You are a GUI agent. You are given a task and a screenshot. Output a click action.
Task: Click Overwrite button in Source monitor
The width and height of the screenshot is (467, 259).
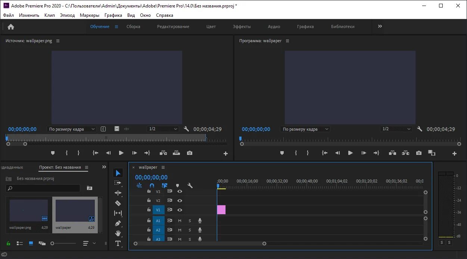pyautogui.click(x=176, y=153)
